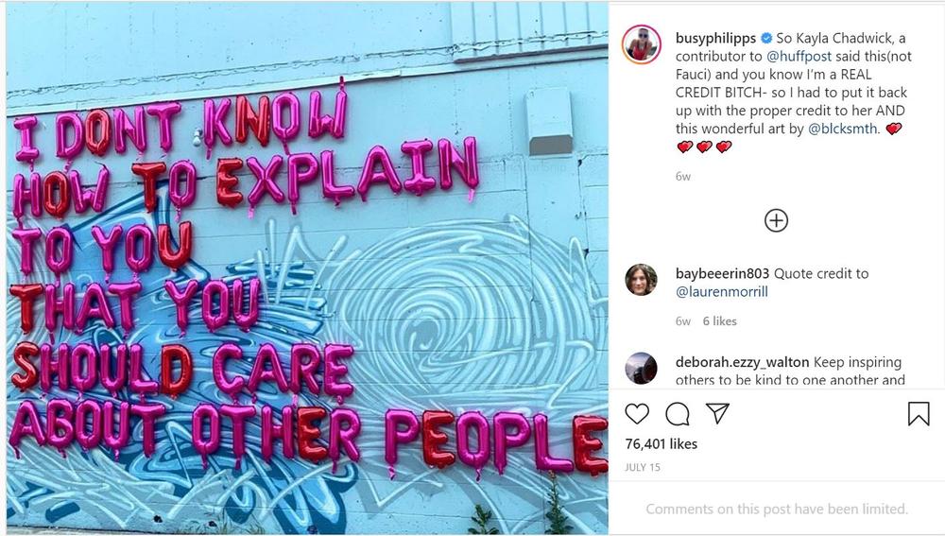Open the baybeeerin803 avatar
The height and width of the screenshot is (536, 945).
(642, 280)
